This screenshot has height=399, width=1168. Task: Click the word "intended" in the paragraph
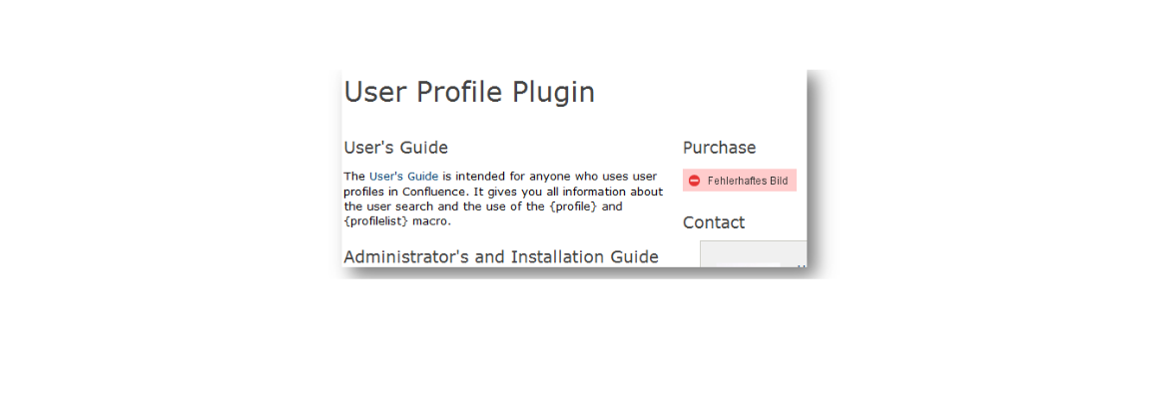[479, 177]
